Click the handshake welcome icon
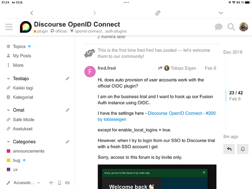Screen dimensions: 252x189 [x=90, y=53]
